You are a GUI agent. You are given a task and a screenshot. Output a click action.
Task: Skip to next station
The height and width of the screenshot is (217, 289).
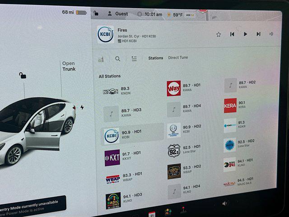(258, 34)
